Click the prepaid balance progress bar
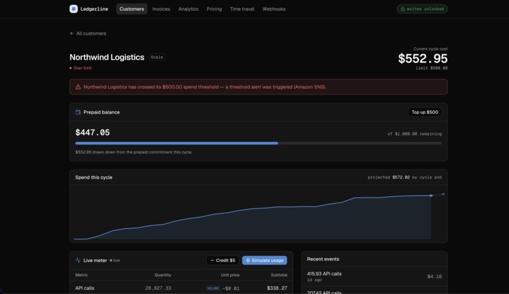The image size is (509, 294). (x=258, y=143)
